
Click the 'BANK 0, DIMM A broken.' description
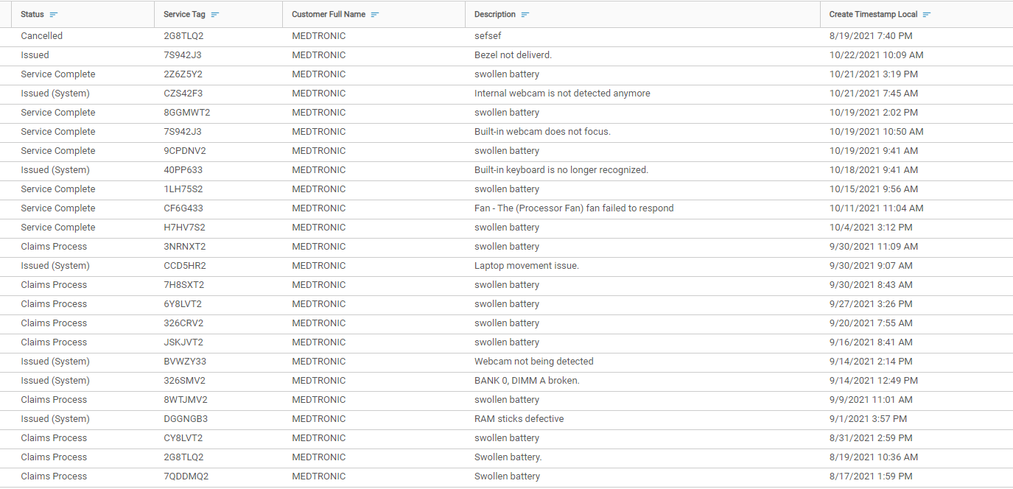tap(527, 381)
